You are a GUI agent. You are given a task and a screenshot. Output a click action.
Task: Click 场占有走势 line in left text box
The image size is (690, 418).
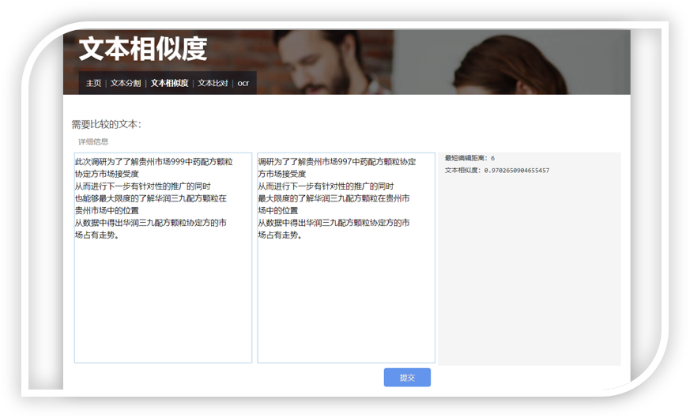[96, 235]
